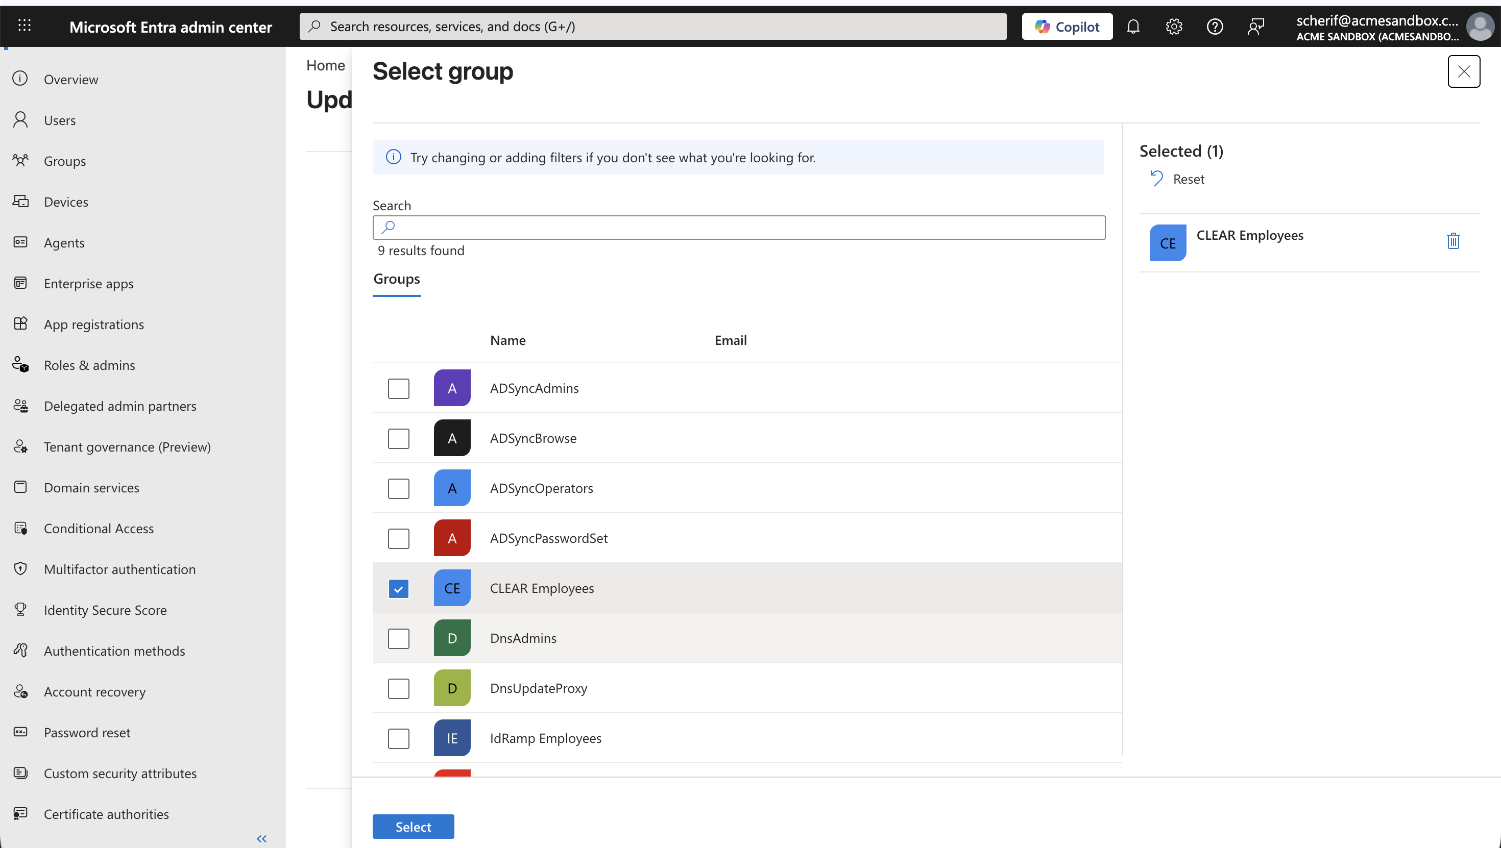1501x848 pixels.
Task: Click CLEAR Employees in the Selected list
Action: [1250, 235]
